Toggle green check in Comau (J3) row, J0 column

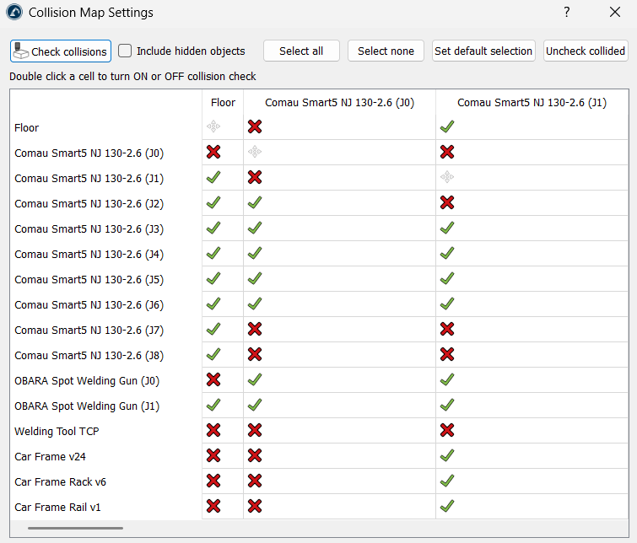tap(255, 228)
